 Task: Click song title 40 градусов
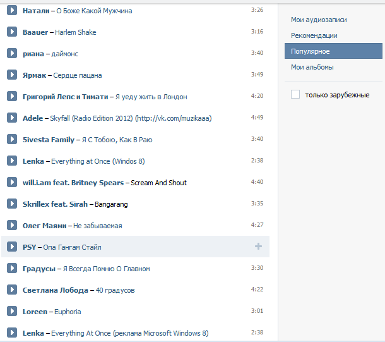pos(115,290)
